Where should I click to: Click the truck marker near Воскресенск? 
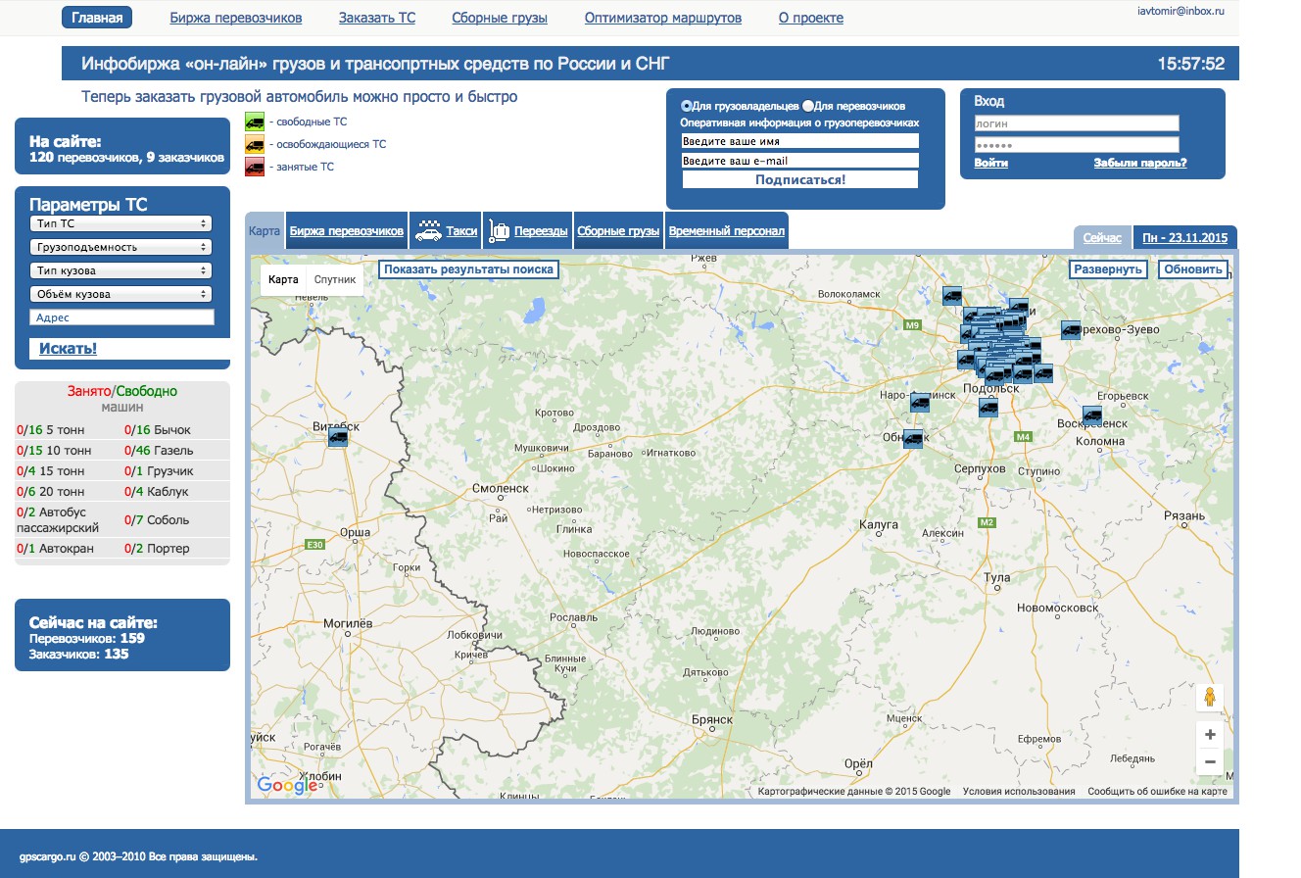pyautogui.click(x=1092, y=415)
